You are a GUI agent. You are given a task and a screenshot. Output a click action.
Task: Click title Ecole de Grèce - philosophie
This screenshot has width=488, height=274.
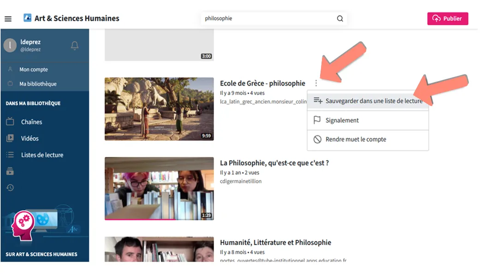coord(262,83)
